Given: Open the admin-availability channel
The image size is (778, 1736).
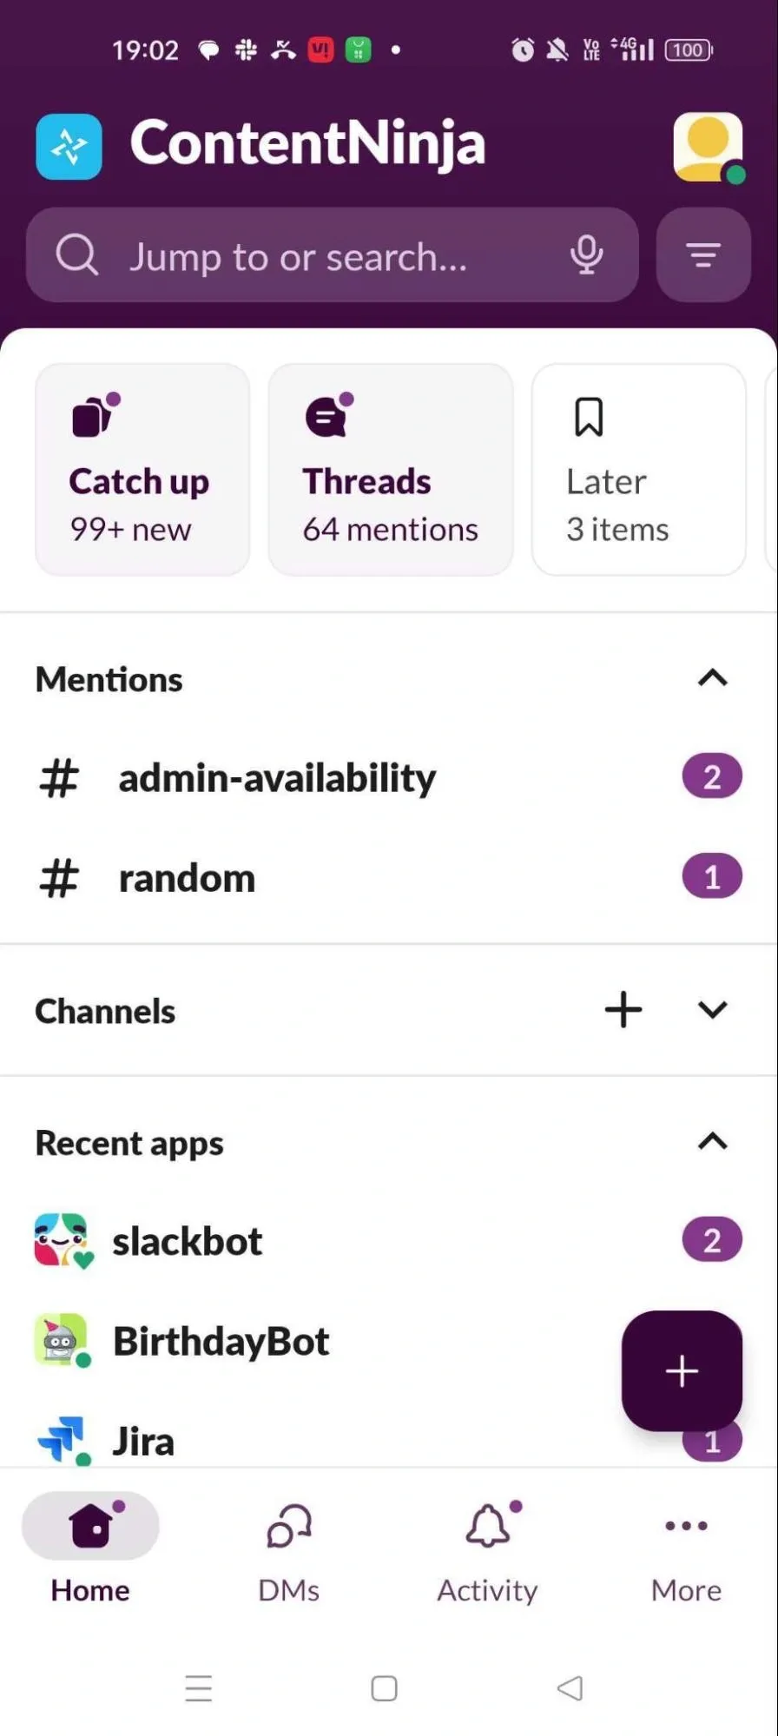Looking at the screenshot, I should pyautogui.click(x=277, y=777).
